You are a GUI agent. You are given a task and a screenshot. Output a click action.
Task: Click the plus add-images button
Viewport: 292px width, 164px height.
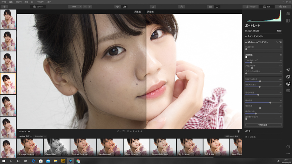(x=4, y=7)
